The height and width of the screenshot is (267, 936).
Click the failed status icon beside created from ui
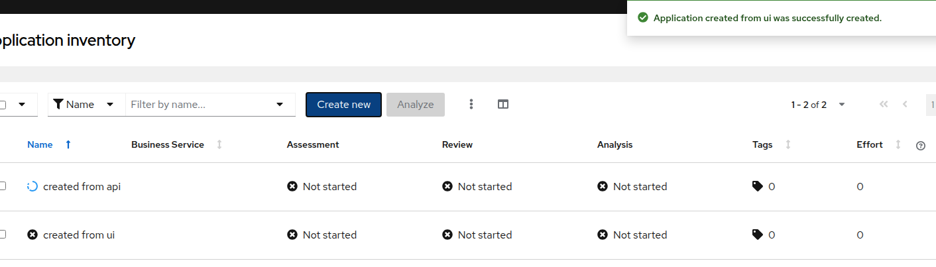[x=32, y=235]
